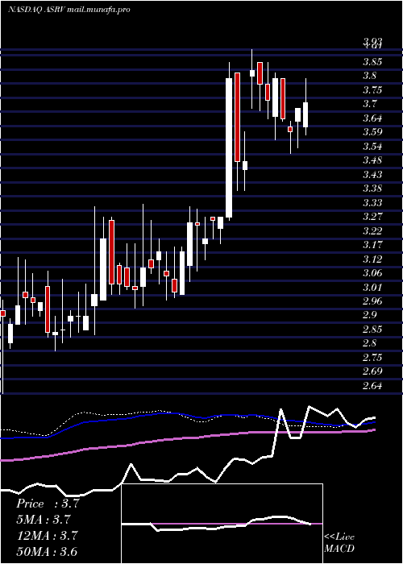Click the 3.43 price axis label
403x564 pixels.
pyautogui.click(x=372, y=175)
